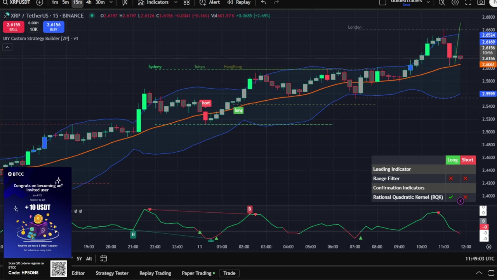Image resolution: width=497 pixels, height=280 pixels.
Task: Select the 1m timeframe
Action: (x=55, y=2)
